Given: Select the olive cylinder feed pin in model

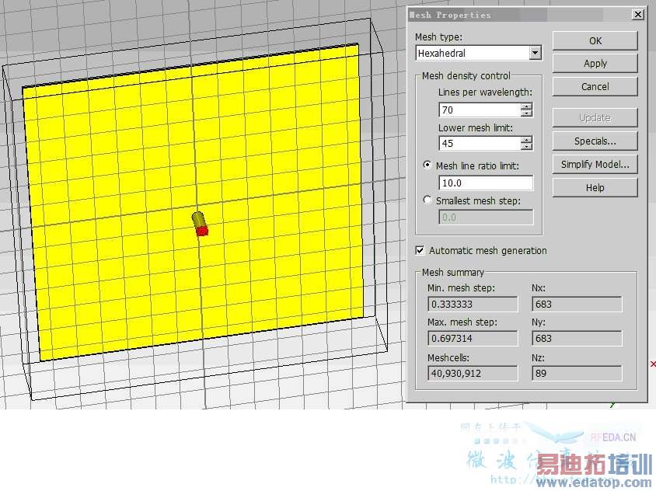Looking at the screenshot, I should pos(199,219).
